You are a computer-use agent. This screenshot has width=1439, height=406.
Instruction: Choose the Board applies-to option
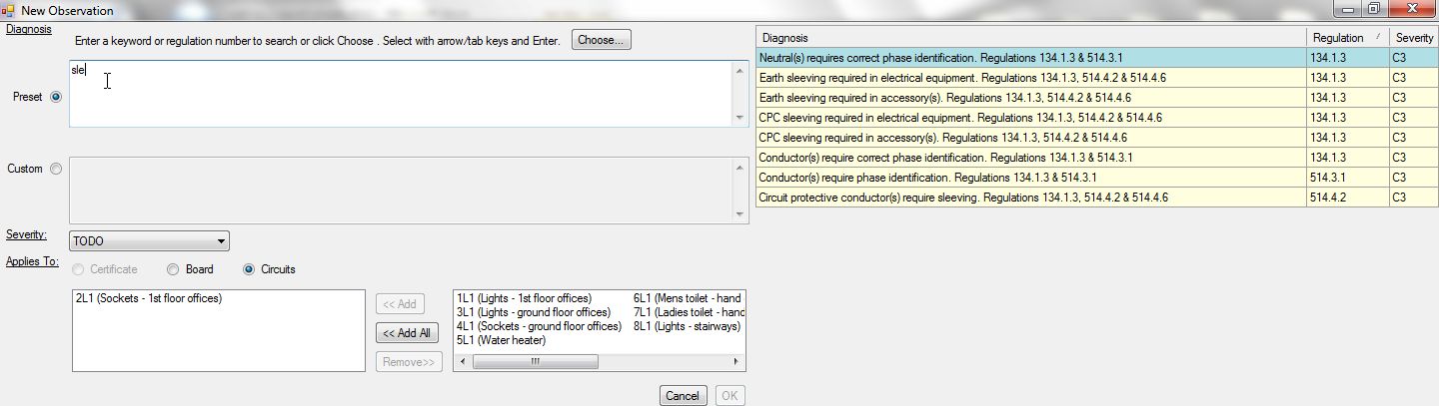click(173, 269)
